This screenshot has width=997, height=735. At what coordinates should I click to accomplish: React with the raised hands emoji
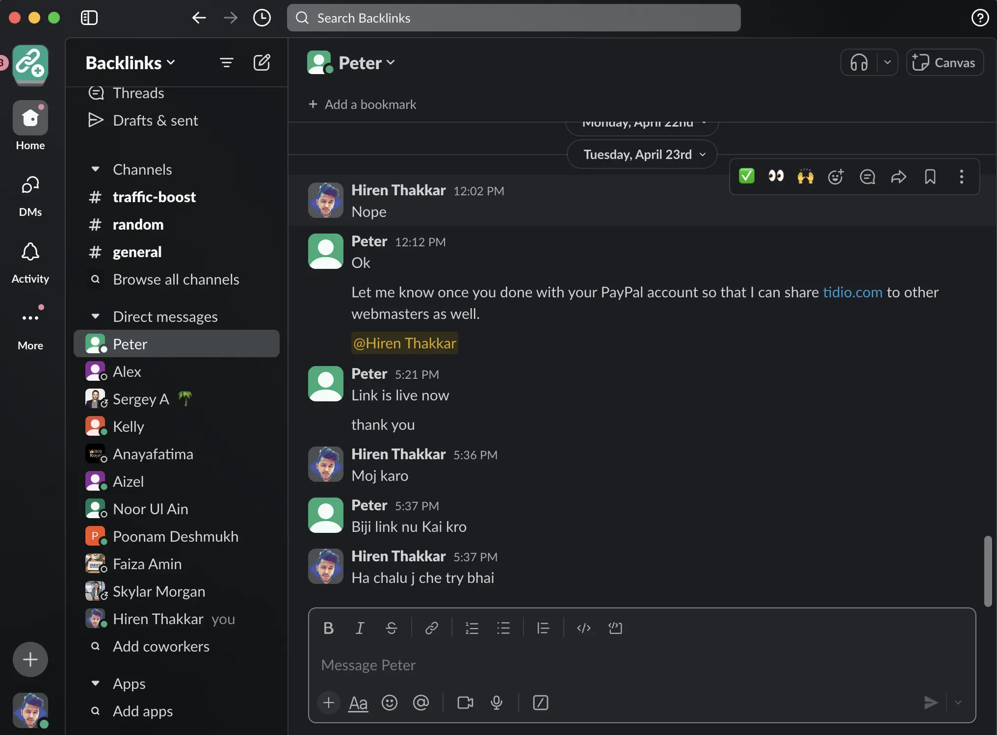click(x=805, y=177)
